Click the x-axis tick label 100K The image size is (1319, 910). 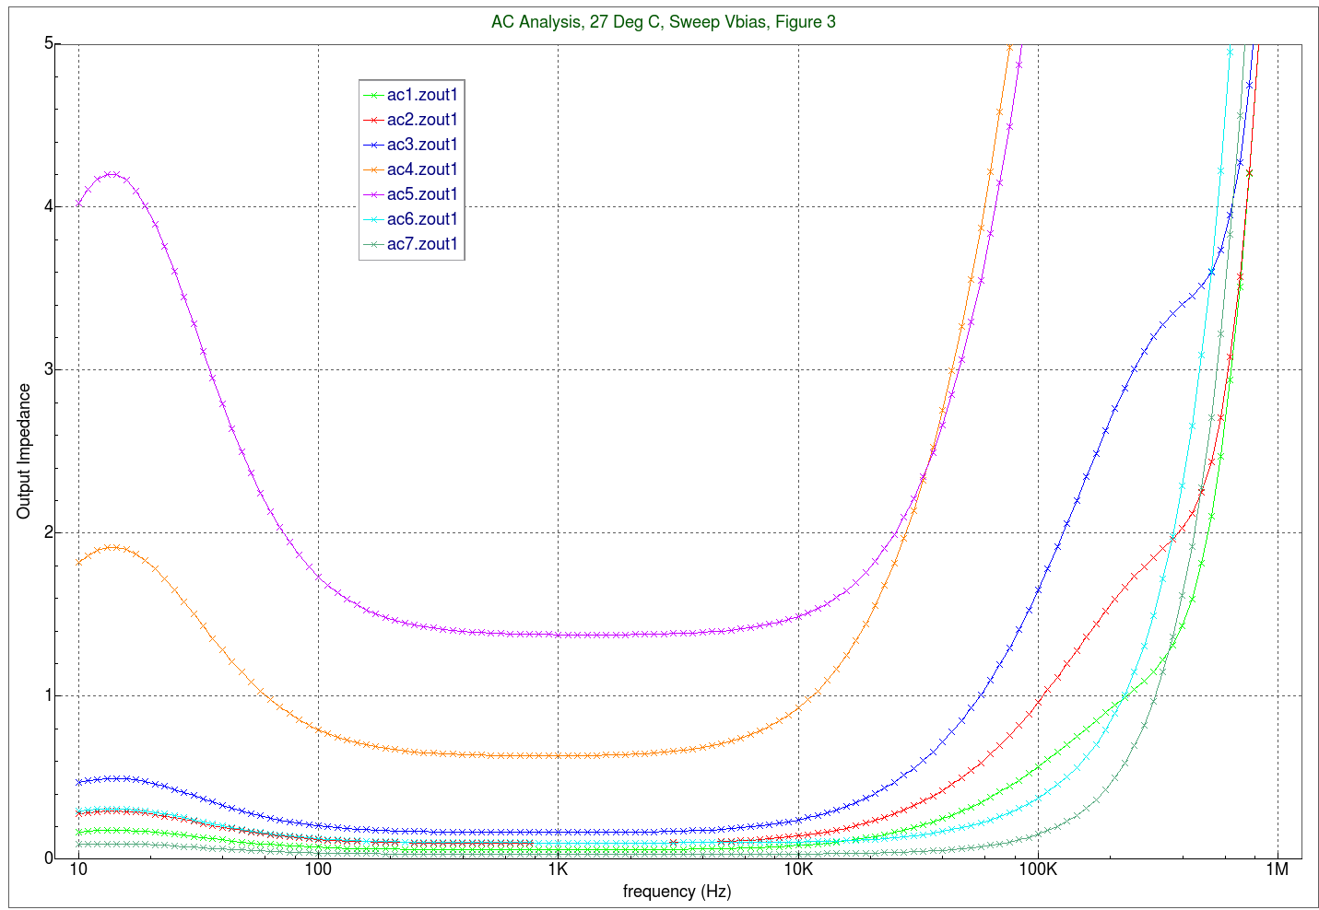click(x=1038, y=869)
